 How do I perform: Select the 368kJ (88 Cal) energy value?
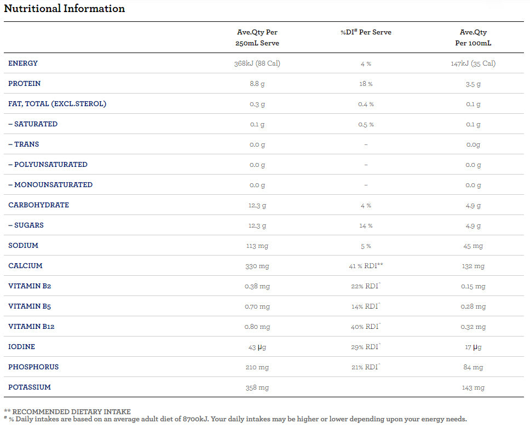click(257, 63)
